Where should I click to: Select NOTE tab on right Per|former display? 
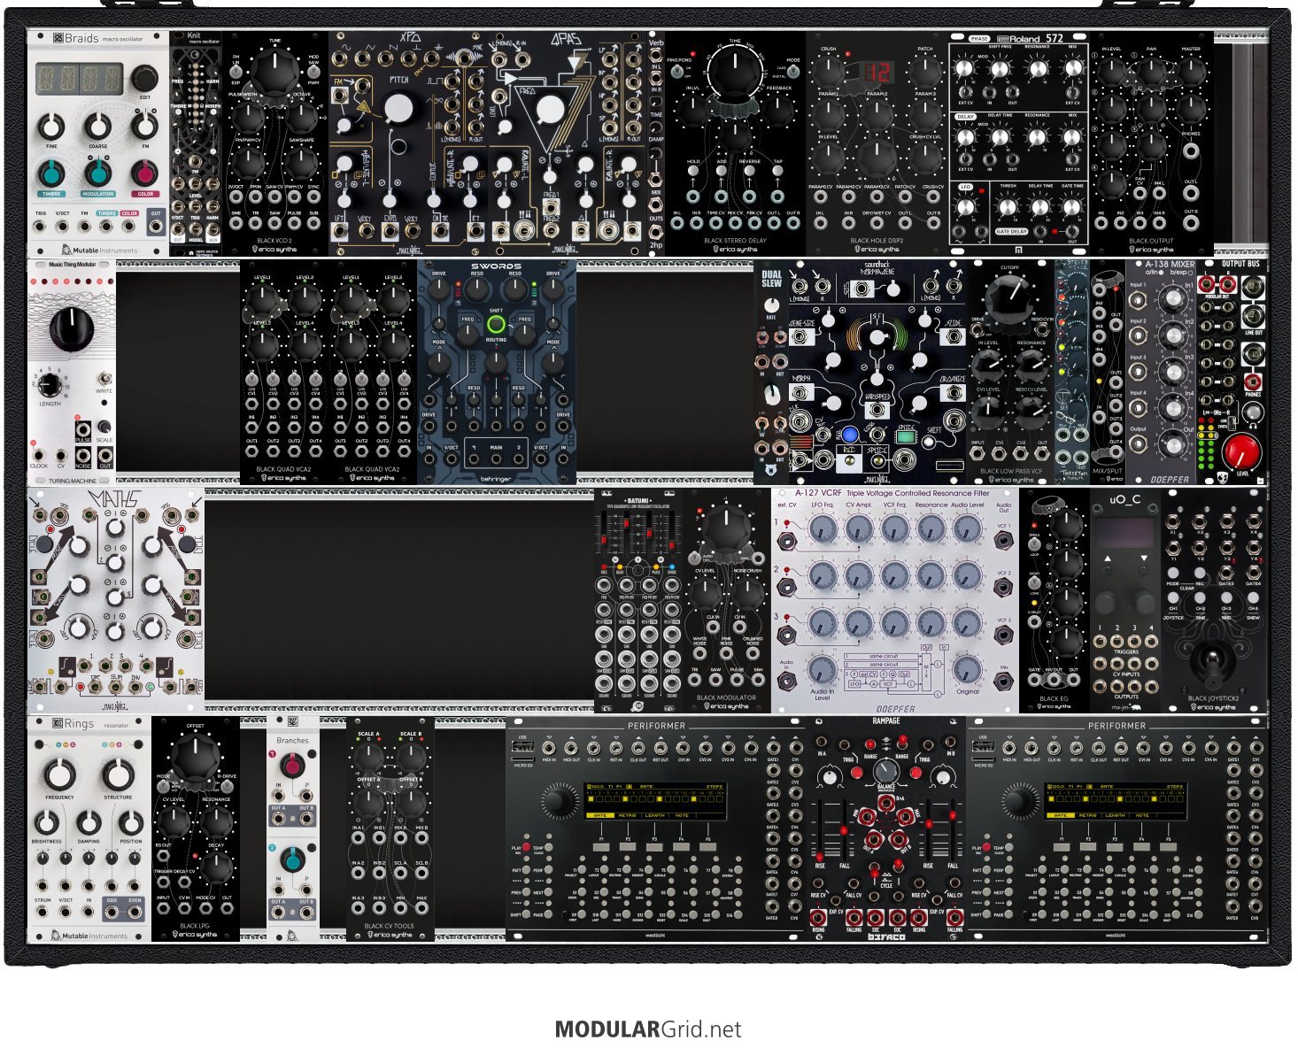pos(1143,815)
